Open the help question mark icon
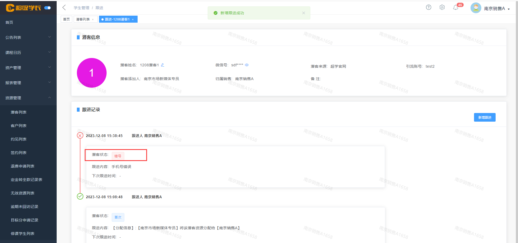Screen dimensions: 518x243 point(428,7)
